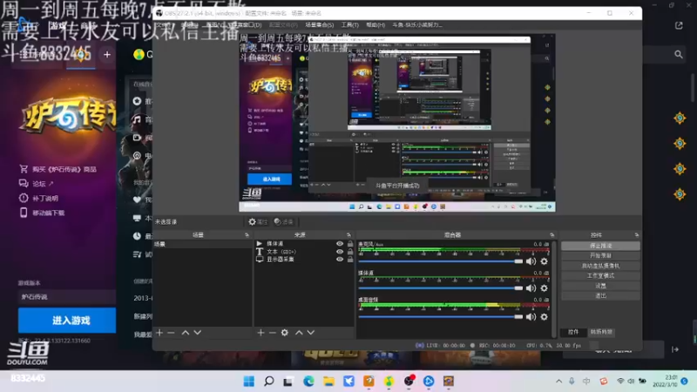Viewport: 697px width, 392px height.
Task: Pop out the 场景 dock panel
Action: (x=247, y=234)
